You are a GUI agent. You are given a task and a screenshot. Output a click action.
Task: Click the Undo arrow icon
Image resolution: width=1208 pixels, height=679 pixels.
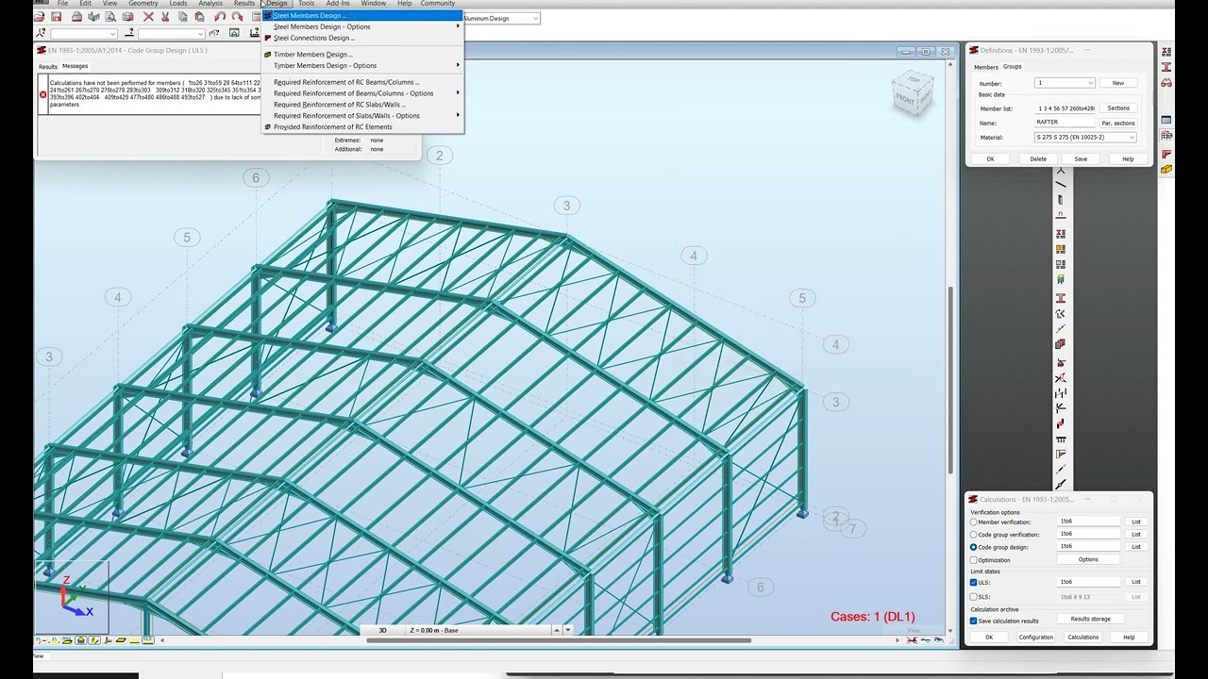(x=220, y=16)
